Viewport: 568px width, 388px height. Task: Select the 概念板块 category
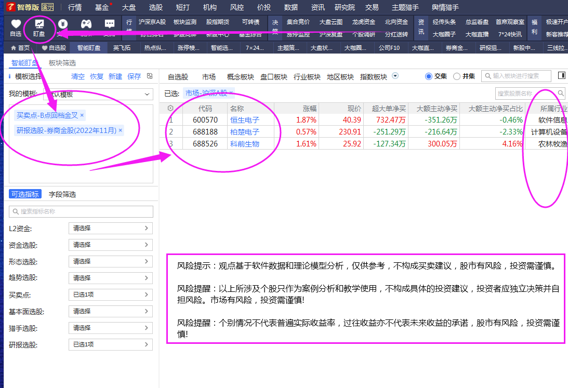tap(241, 77)
